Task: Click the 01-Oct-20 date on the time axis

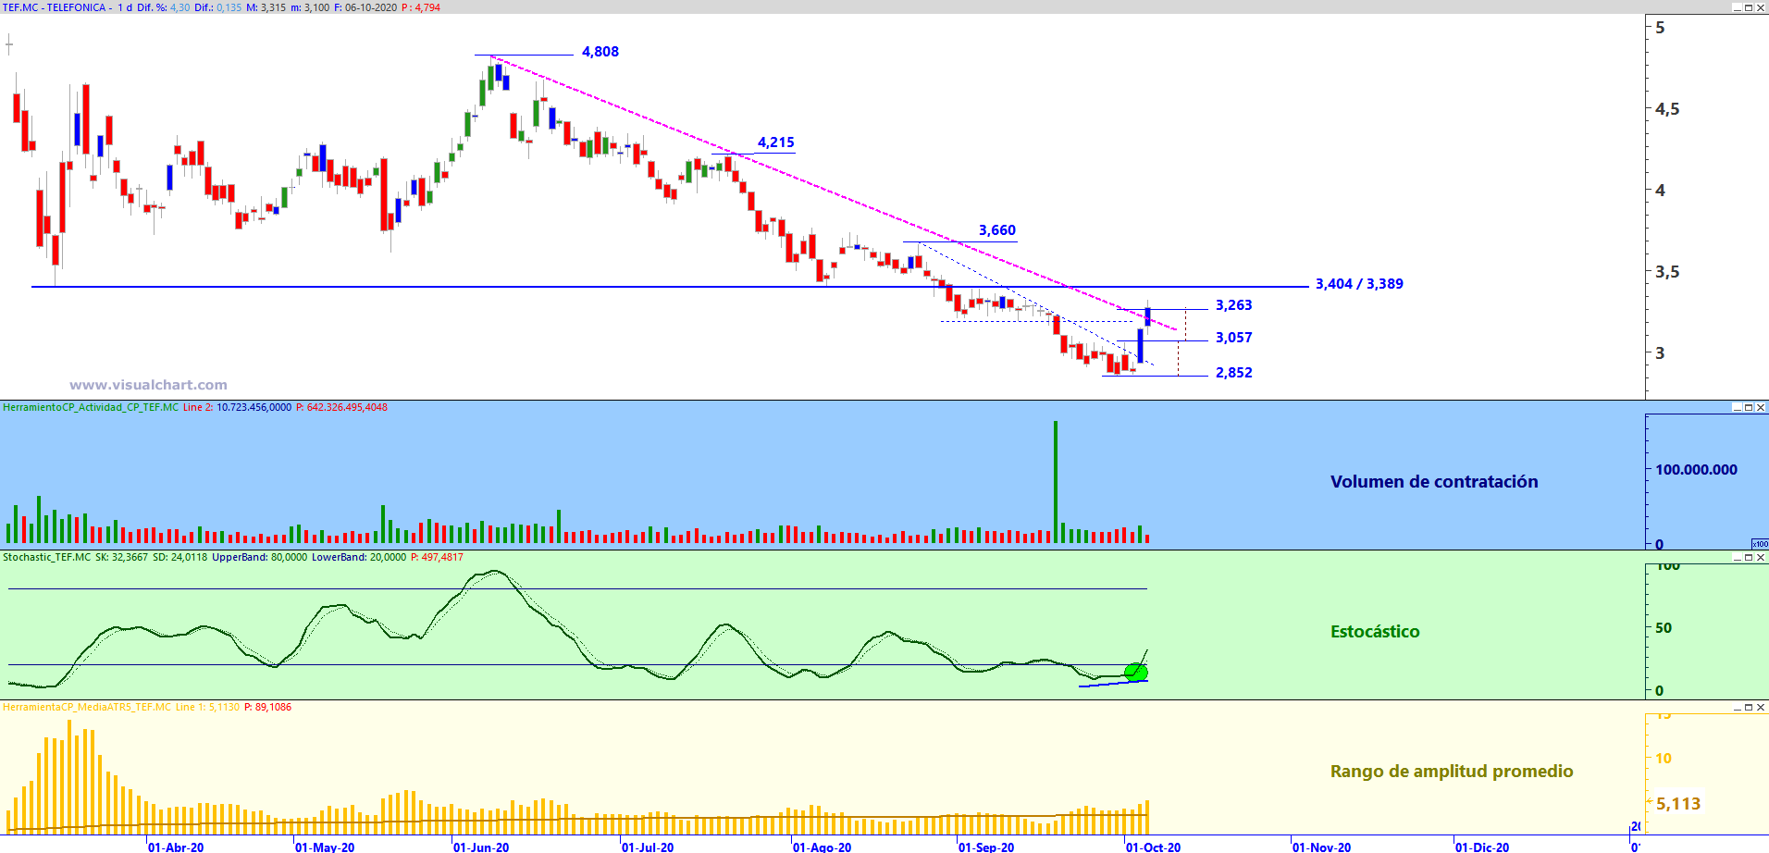Action: click(1154, 847)
